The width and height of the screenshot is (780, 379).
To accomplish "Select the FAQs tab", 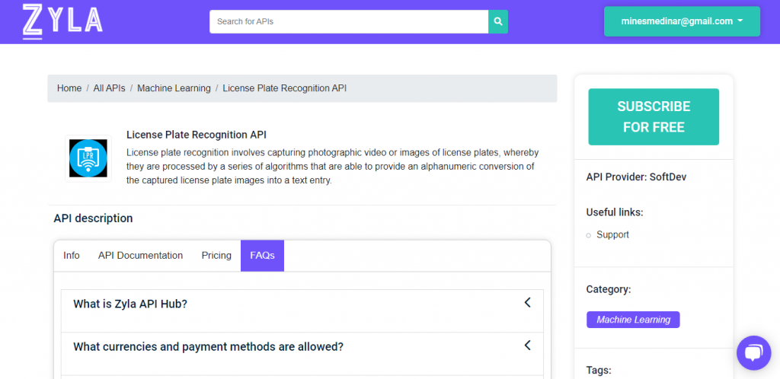I will 262,255.
